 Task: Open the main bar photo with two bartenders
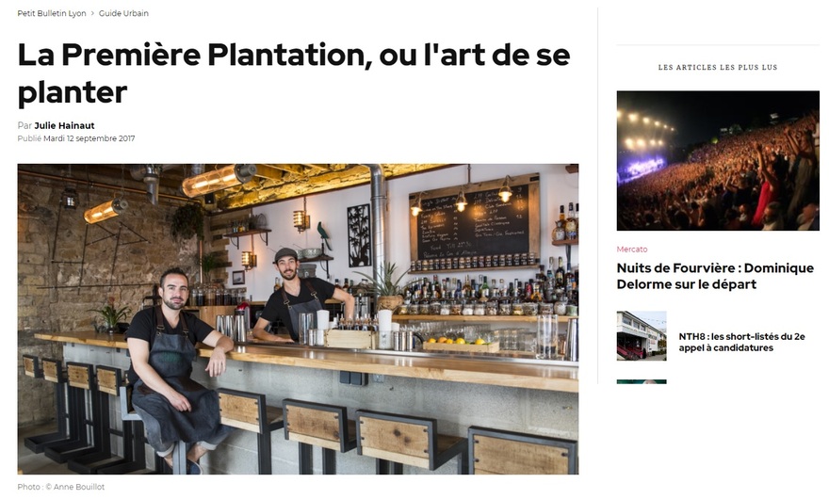pos(299,319)
